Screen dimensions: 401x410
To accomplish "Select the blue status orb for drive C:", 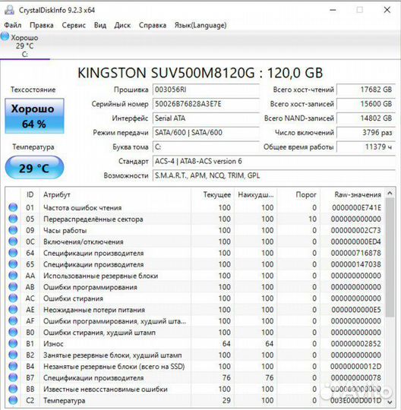I will click(5, 36).
